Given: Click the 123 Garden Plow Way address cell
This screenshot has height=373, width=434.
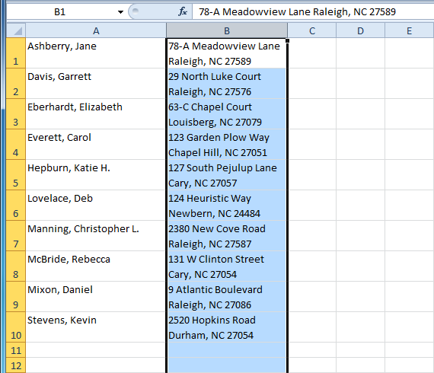Looking at the screenshot, I should pos(227,145).
